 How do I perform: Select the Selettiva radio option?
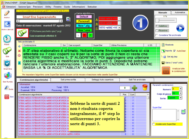click(157, 26)
